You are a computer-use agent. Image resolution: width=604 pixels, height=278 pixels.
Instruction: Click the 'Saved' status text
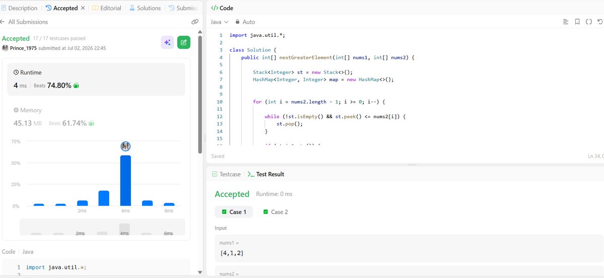(x=218, y=156)
